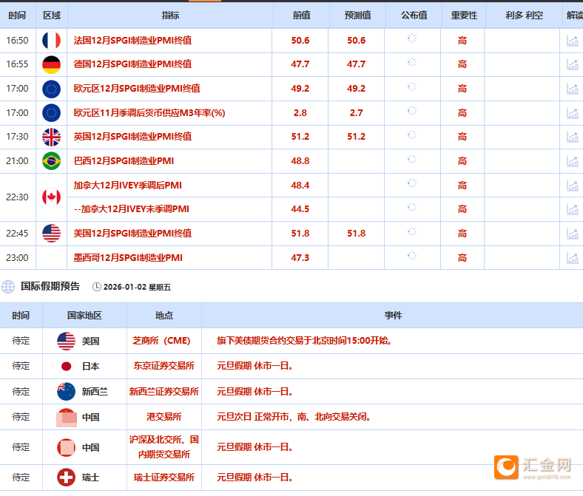The width and height of the screenshot is (583, 496).
Task: Click the 公布值 column header
Action: (x=414, y=16)
